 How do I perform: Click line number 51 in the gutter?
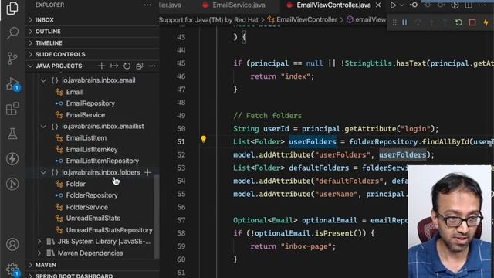181,142
